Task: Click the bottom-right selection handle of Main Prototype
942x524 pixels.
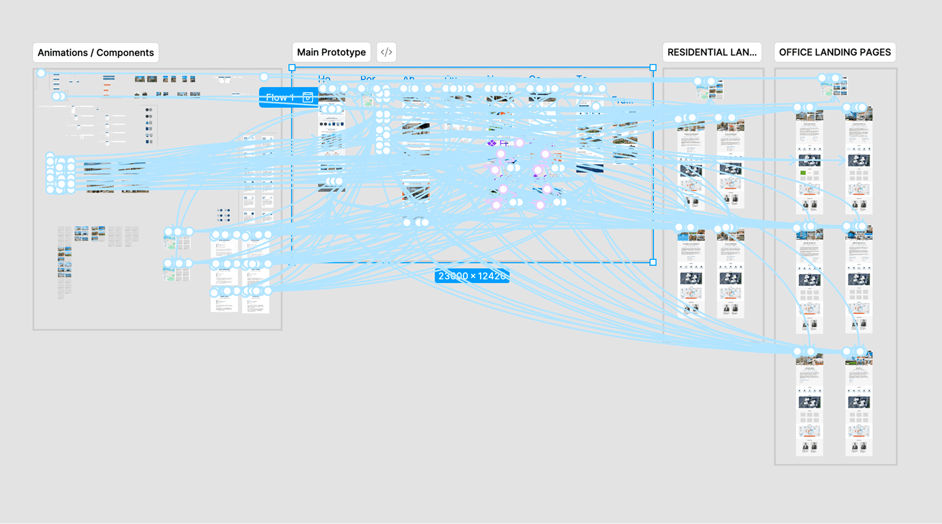Action: 653,262
